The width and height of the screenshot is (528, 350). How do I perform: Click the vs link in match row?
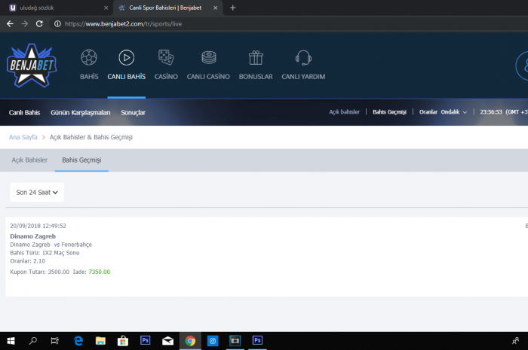click(57, 245)
